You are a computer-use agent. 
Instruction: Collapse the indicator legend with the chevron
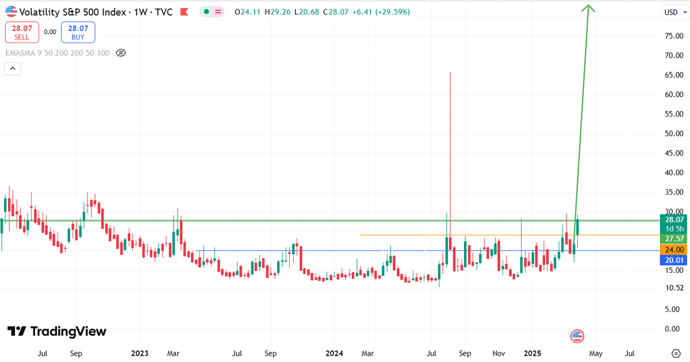[x=13, y=69]
